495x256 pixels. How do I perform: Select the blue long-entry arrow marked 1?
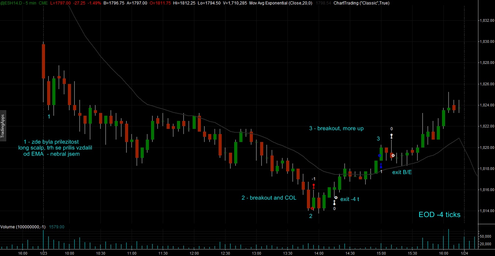coord(381,165)
